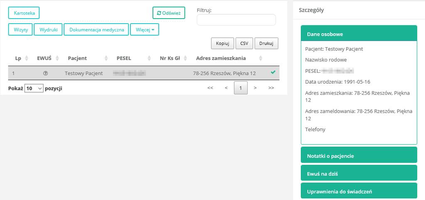This screenshot has height=200, width=425.
Task: Expand Notatki o pacjencie section
Action: [359, 155]
